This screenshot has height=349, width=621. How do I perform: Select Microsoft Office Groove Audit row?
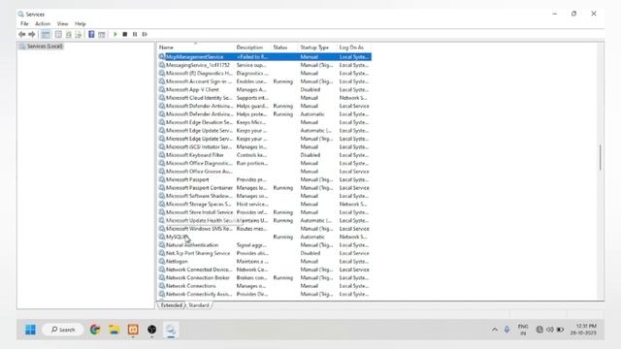(x=264, y=172)
